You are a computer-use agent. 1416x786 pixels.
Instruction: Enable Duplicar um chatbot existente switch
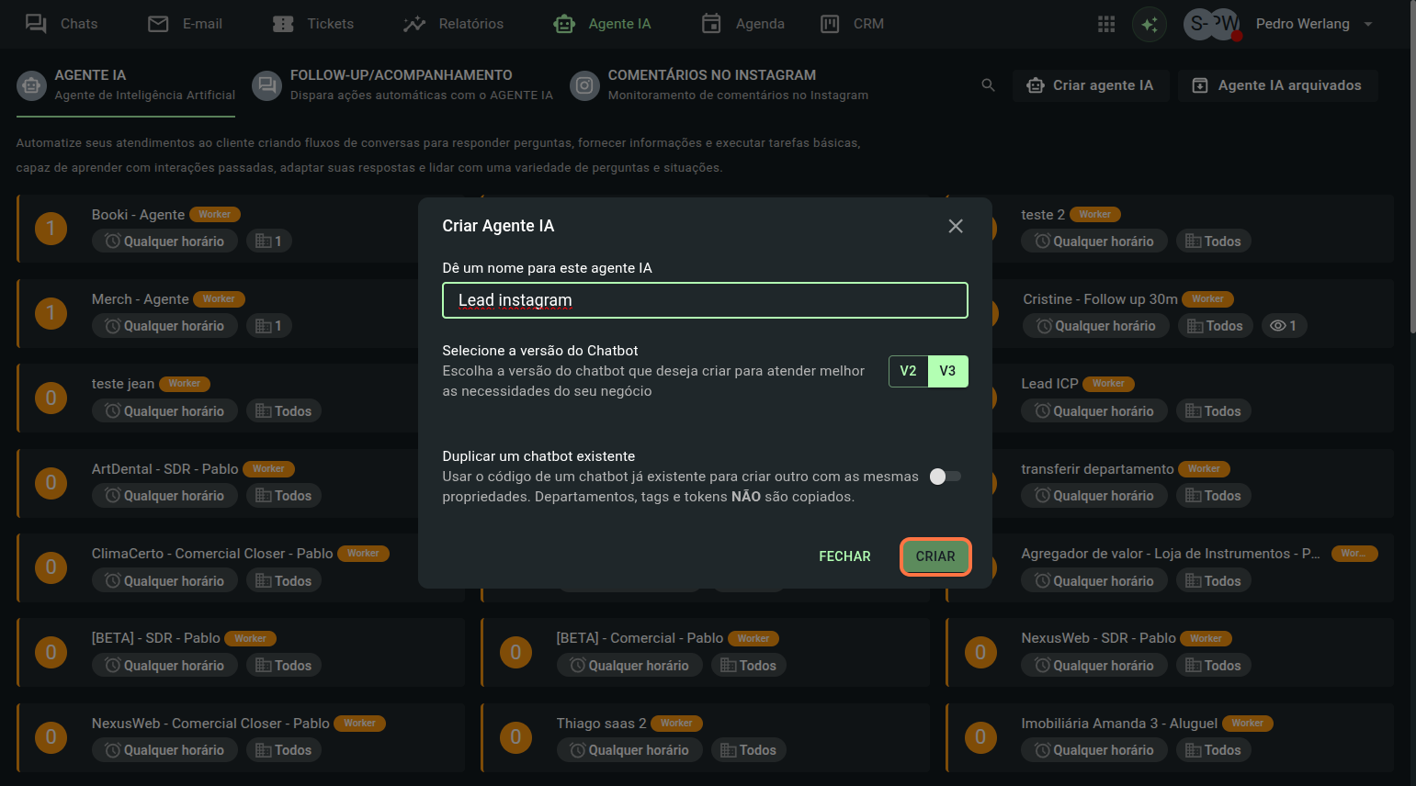(945, 477)
